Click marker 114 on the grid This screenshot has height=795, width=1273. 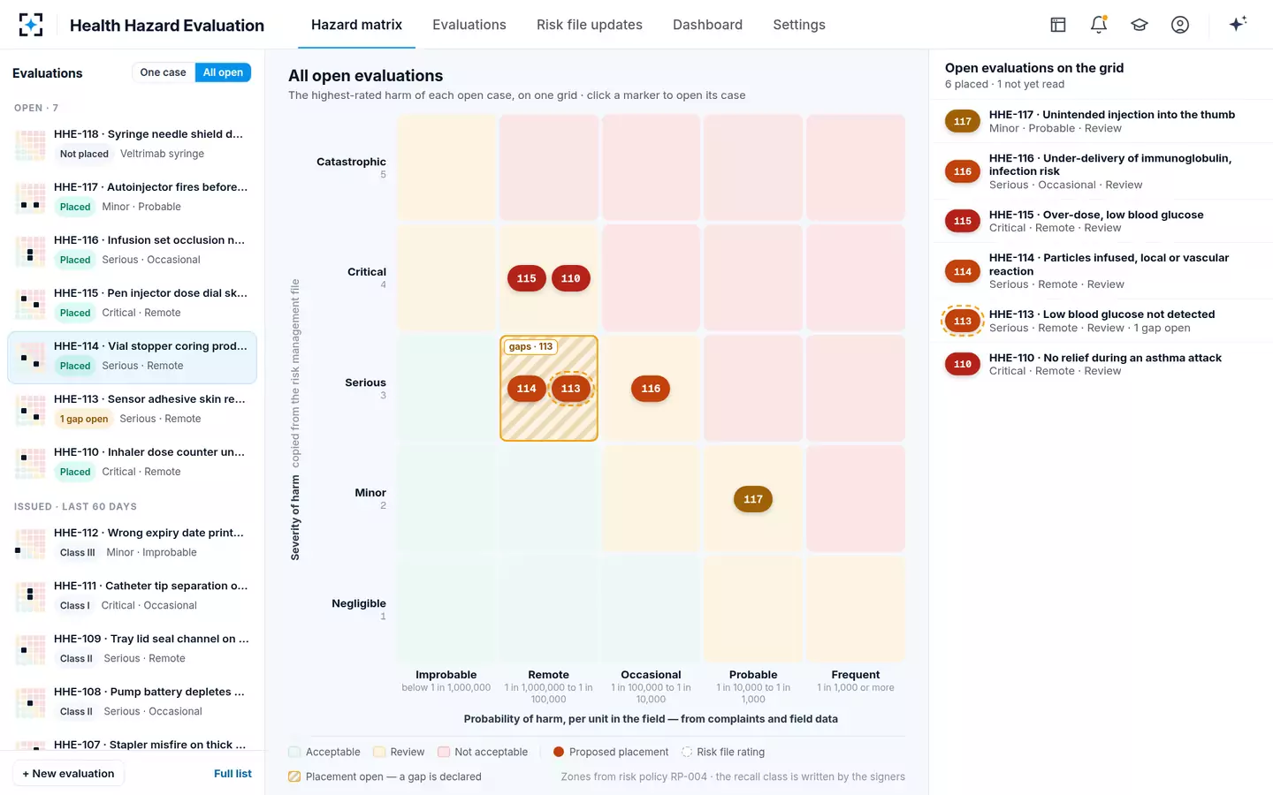click(527, 389)
